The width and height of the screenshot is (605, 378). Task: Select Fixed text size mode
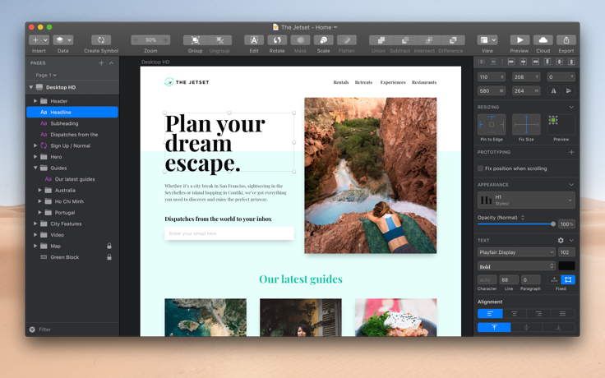tap(568, 279)
